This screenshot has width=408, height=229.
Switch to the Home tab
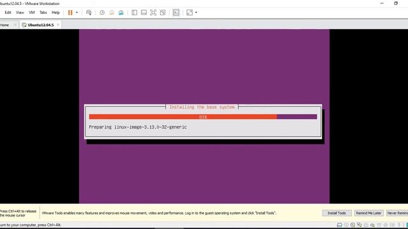click(x=4, y=25)
